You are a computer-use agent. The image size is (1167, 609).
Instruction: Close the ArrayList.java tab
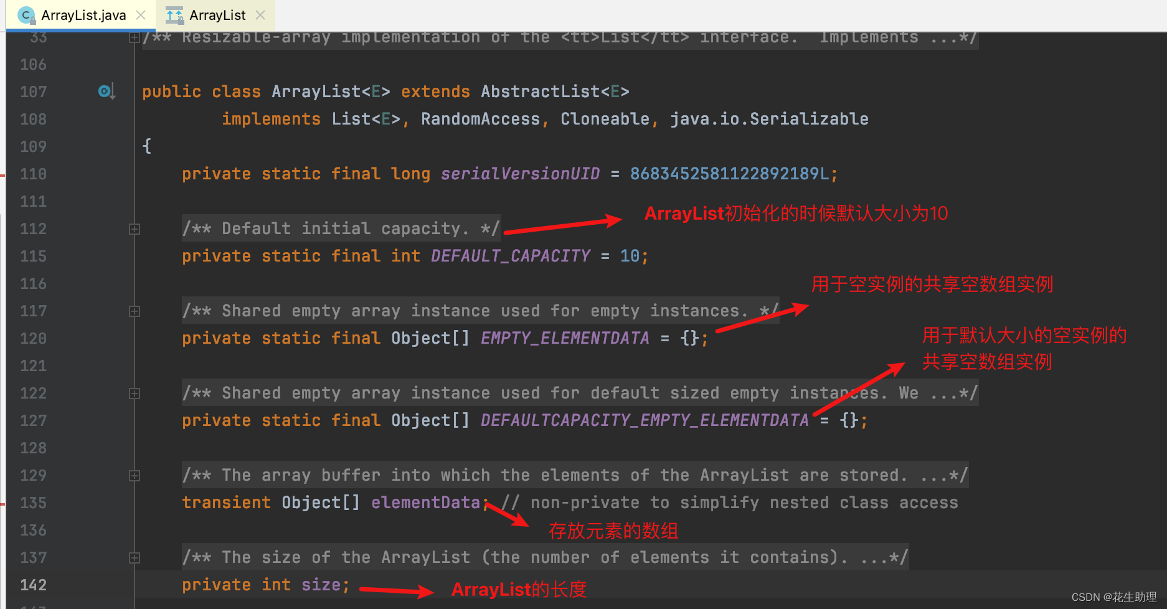click(141, 15)
